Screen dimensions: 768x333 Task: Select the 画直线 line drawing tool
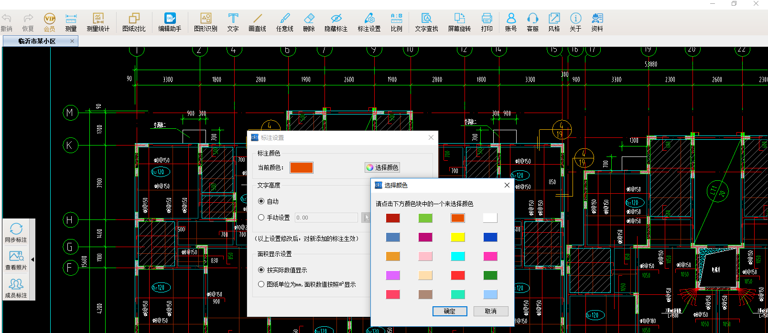pyautogui.click(x=257, y=22)
